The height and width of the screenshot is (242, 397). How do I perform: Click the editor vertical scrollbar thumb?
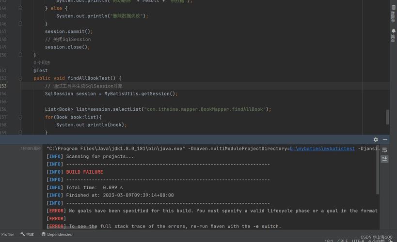click(x=387, y=117)
